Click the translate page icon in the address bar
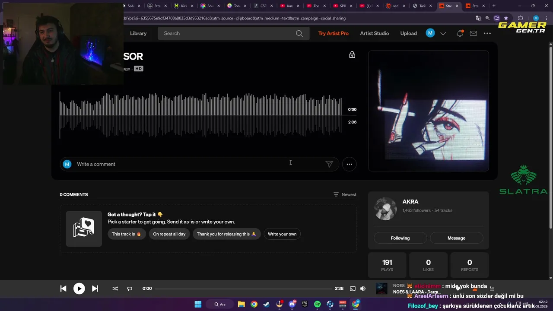 click(478, 18)
